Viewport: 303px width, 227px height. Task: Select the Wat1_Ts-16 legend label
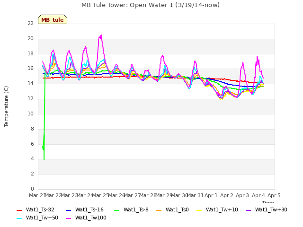89,210
